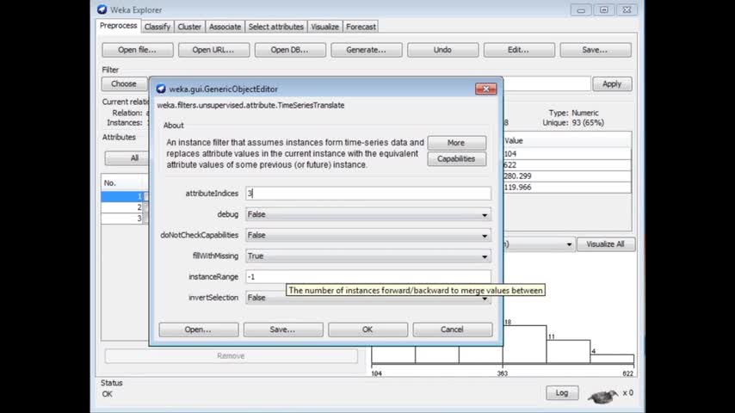This screenshot has height=413, width=735.
Task: Click the histogram bar labeled 4
Action: (x=612, y=359)
